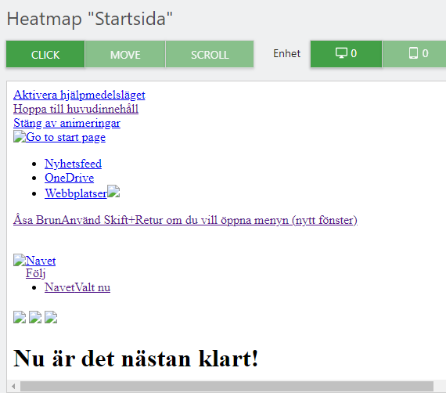Switch heatmap to SCROLL mode

click(210, 54)
